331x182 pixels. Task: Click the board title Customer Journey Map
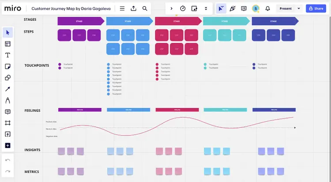tap(71, 8)
